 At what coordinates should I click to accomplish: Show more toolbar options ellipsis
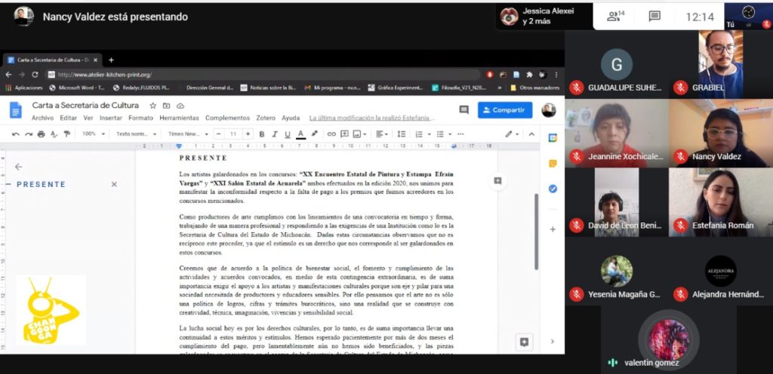pyautogui.click(x=460, y=134)
